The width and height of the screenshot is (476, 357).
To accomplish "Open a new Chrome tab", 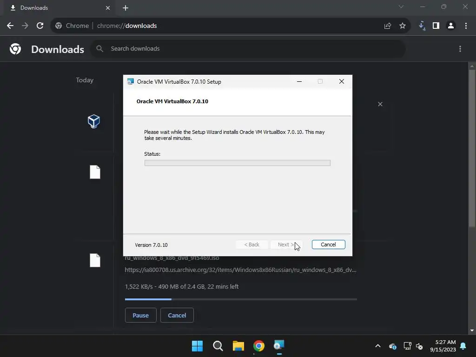I will pos(126,8).
